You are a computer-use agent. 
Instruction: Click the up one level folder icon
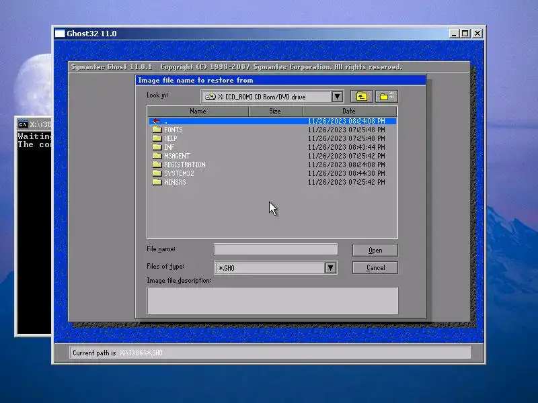tap(361, 97)
